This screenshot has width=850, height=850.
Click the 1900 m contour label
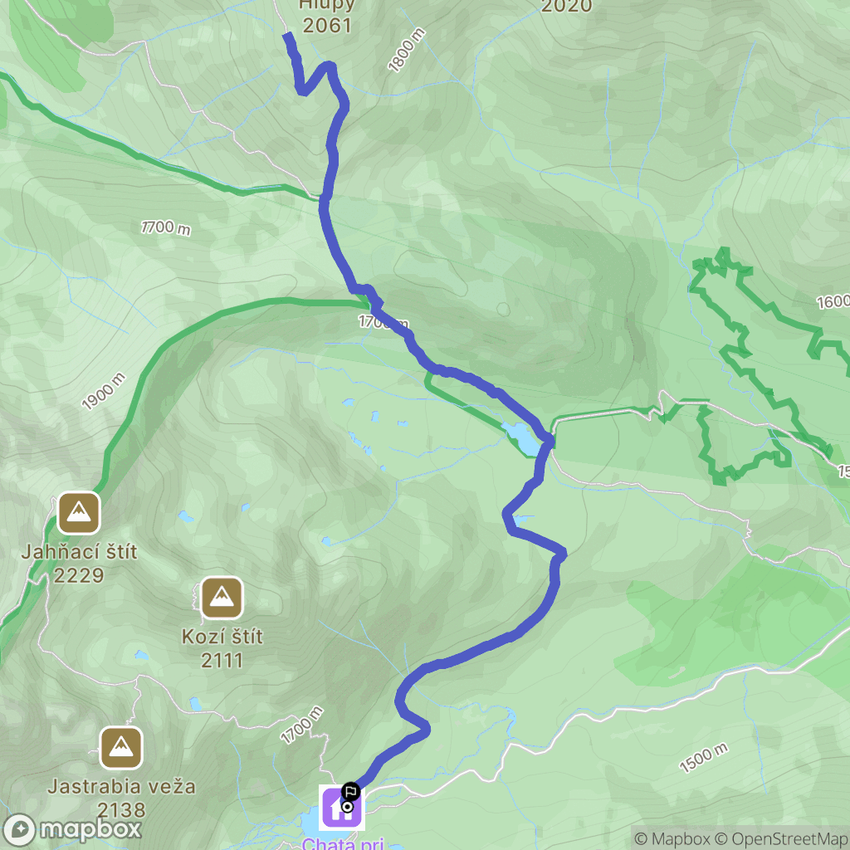tap(104, 392)
